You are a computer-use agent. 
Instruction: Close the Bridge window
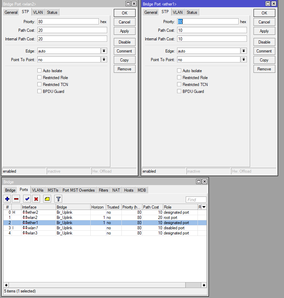pos(205,182)
